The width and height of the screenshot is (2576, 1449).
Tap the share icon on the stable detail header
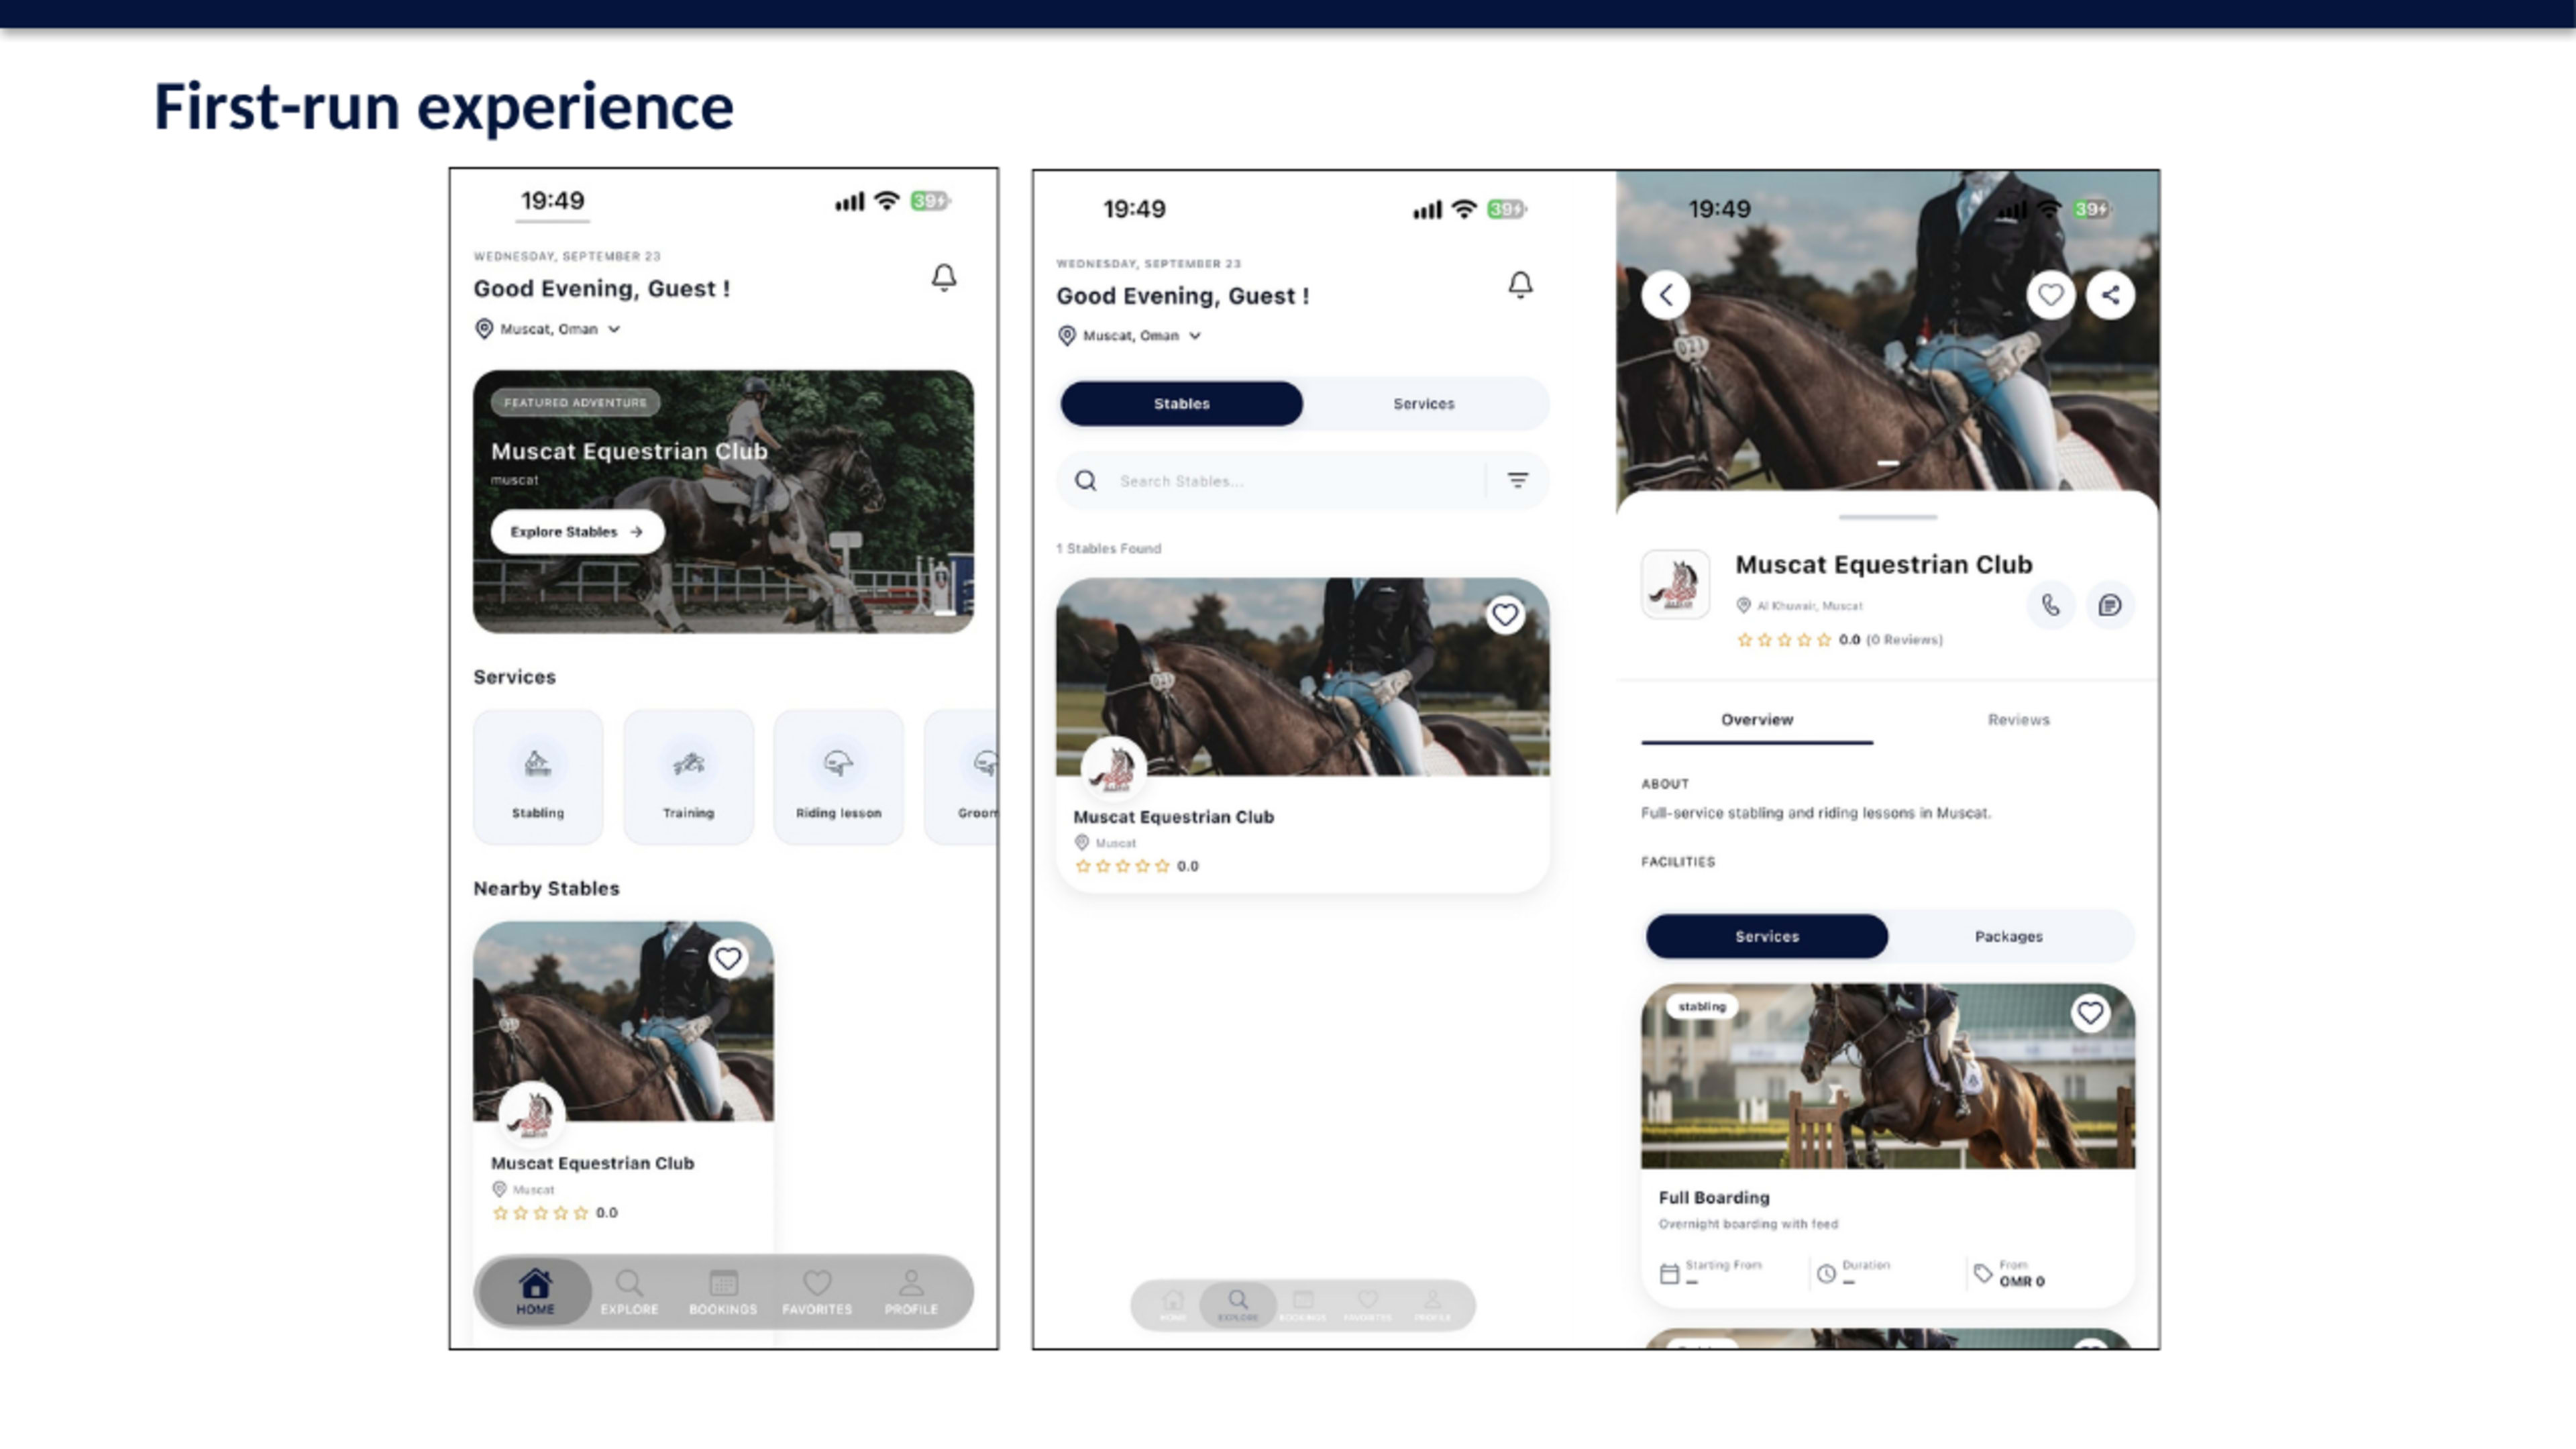2110,295
